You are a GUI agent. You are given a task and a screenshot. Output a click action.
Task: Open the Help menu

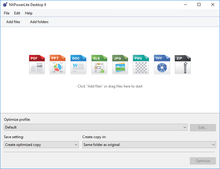[x=29, y=13]
